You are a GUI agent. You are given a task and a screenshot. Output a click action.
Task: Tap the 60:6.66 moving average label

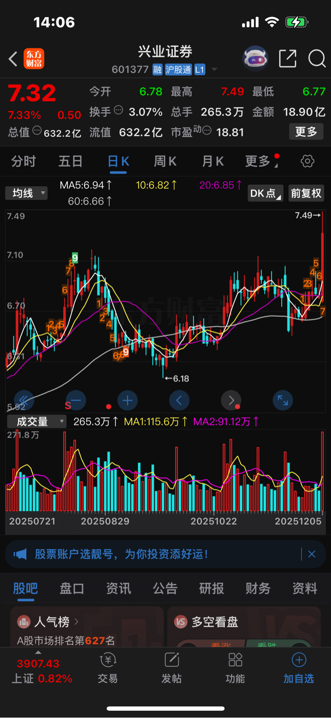click(90, 201)
